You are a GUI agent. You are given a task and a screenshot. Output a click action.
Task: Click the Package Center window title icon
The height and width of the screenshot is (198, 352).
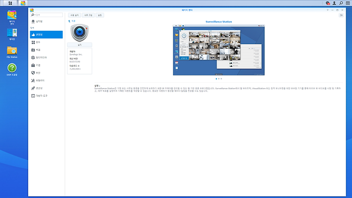click(x=32, y=10)
